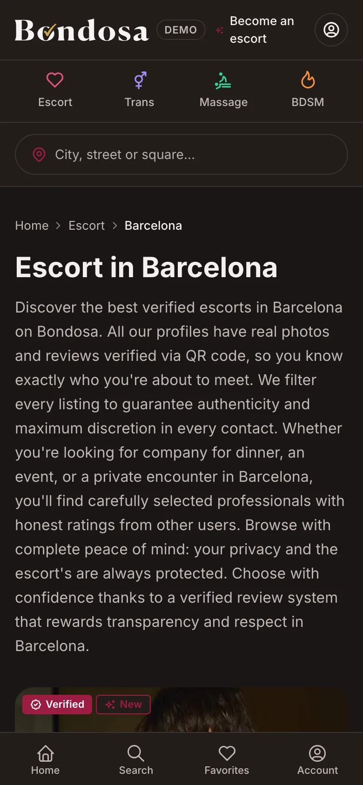
Task: Click the DEMO badge
Action: point(181,30)
